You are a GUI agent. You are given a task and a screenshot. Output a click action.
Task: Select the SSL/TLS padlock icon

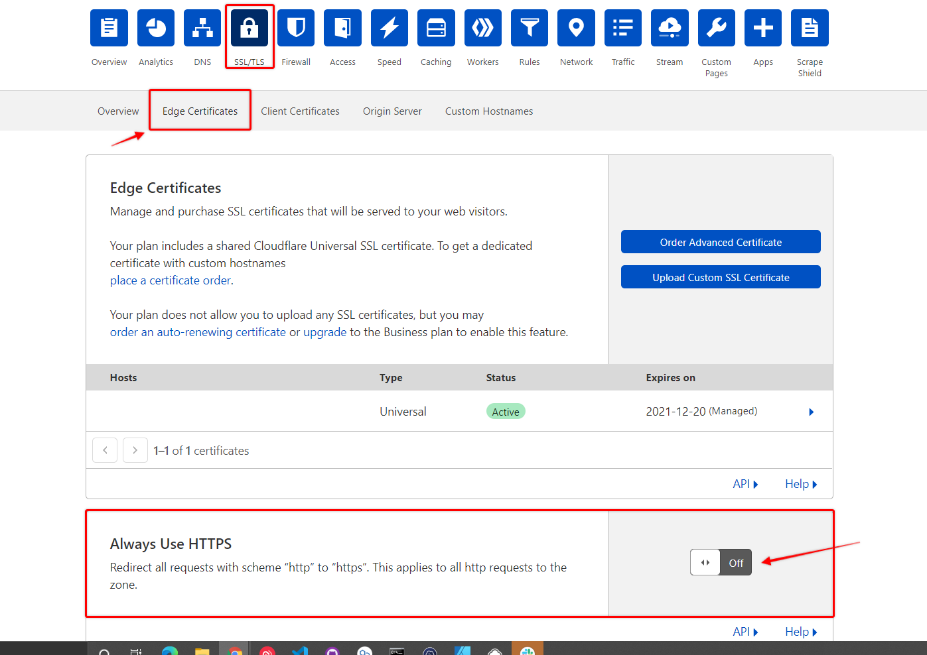[x=250, y=28]
